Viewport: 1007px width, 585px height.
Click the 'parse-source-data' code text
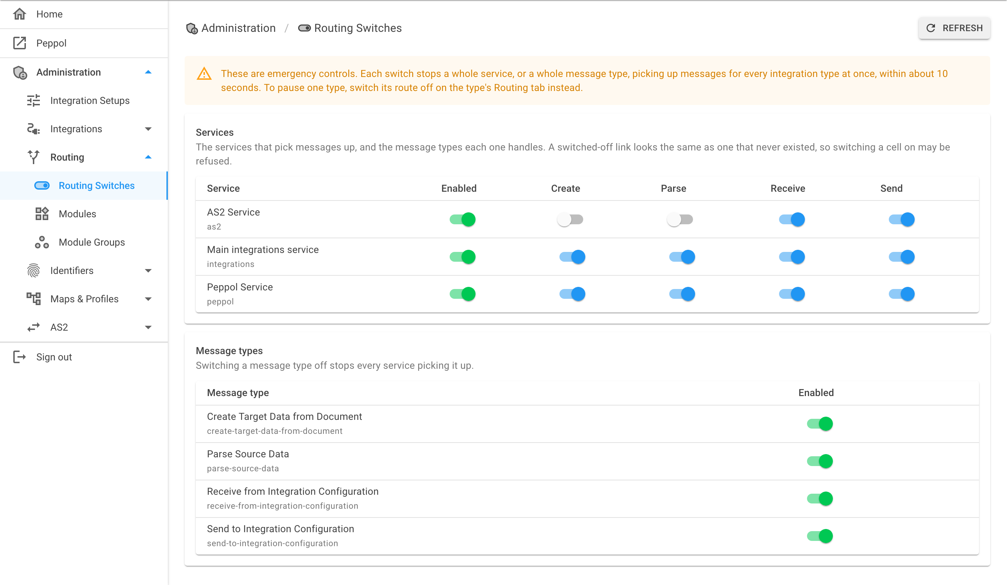coord(243,468)
